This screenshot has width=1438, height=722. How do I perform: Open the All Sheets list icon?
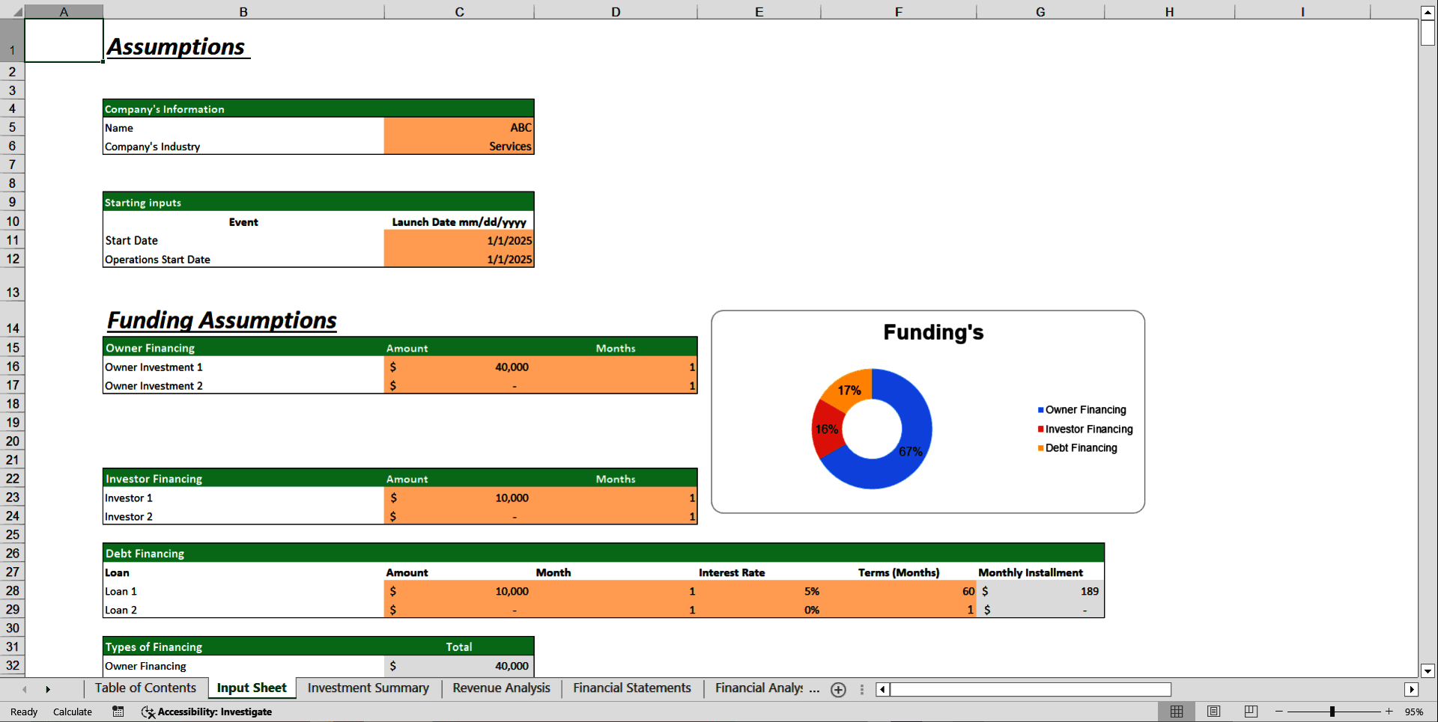[861, 690]
